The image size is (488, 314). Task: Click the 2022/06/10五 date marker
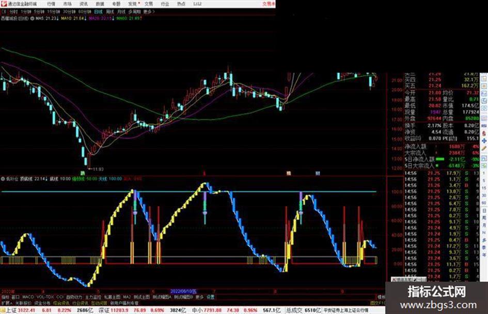[x=184, y=291]
